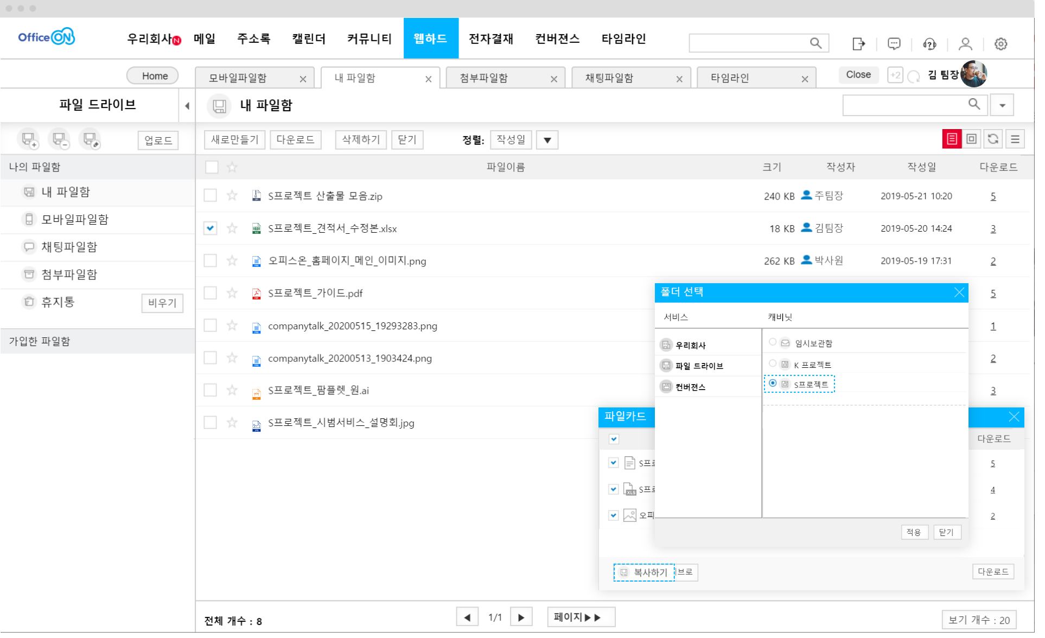Click the remove folder icon in sidebar
Image resolution: width=1045 pixels, height=638 pixels.
click(60, 140)
